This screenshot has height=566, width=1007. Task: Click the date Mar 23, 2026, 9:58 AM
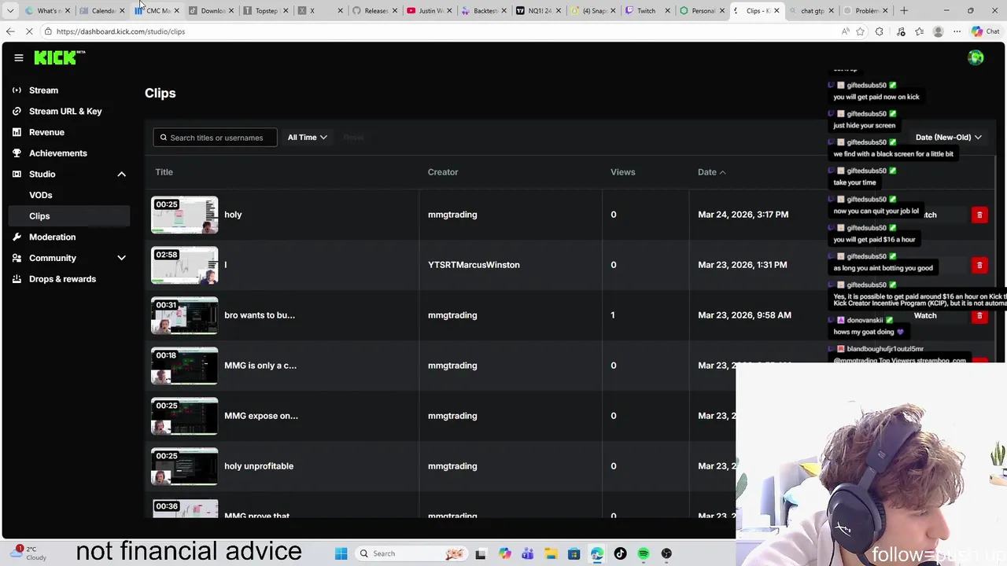(x=745, y=315)
